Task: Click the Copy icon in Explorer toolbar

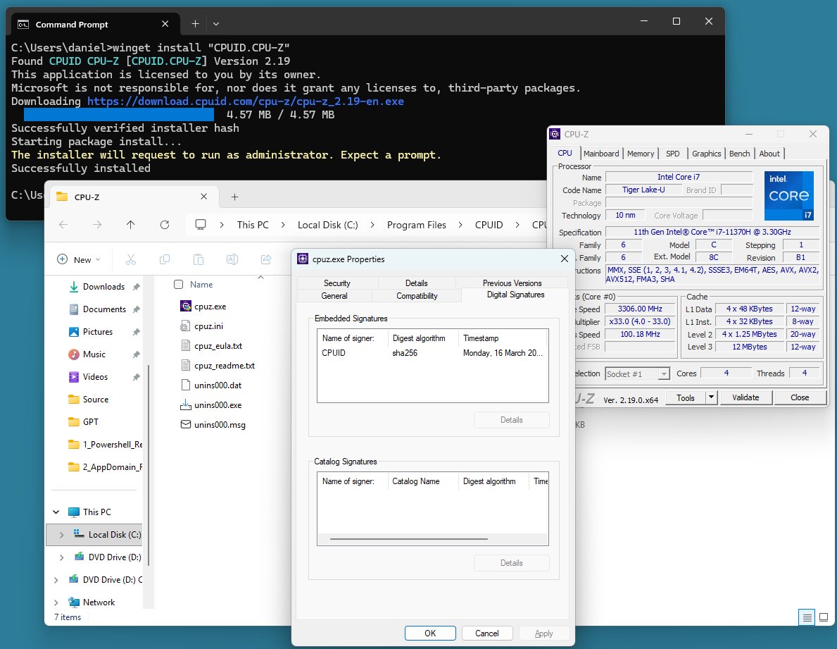Action: (x=165, y=259)
